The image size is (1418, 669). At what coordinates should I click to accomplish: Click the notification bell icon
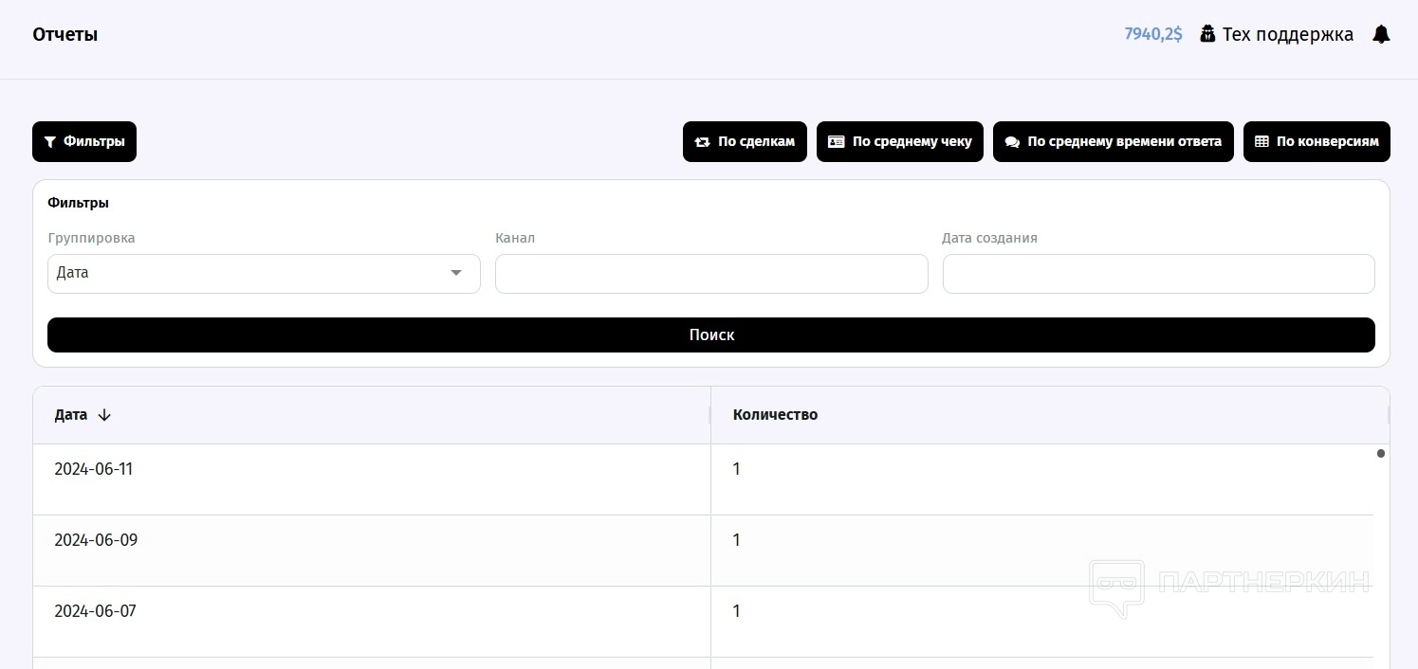1381,35
